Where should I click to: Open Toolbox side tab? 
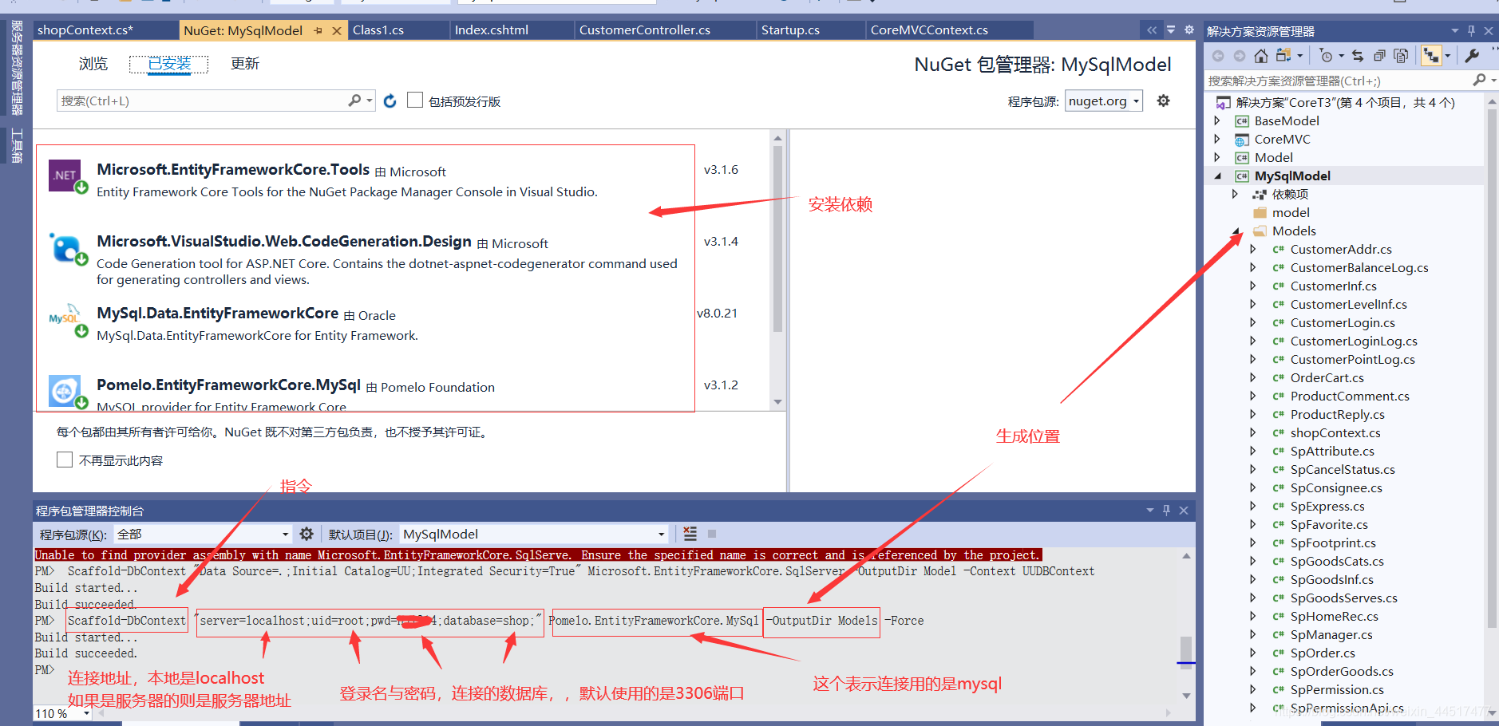pyautogui.click(x=16, y=145)
